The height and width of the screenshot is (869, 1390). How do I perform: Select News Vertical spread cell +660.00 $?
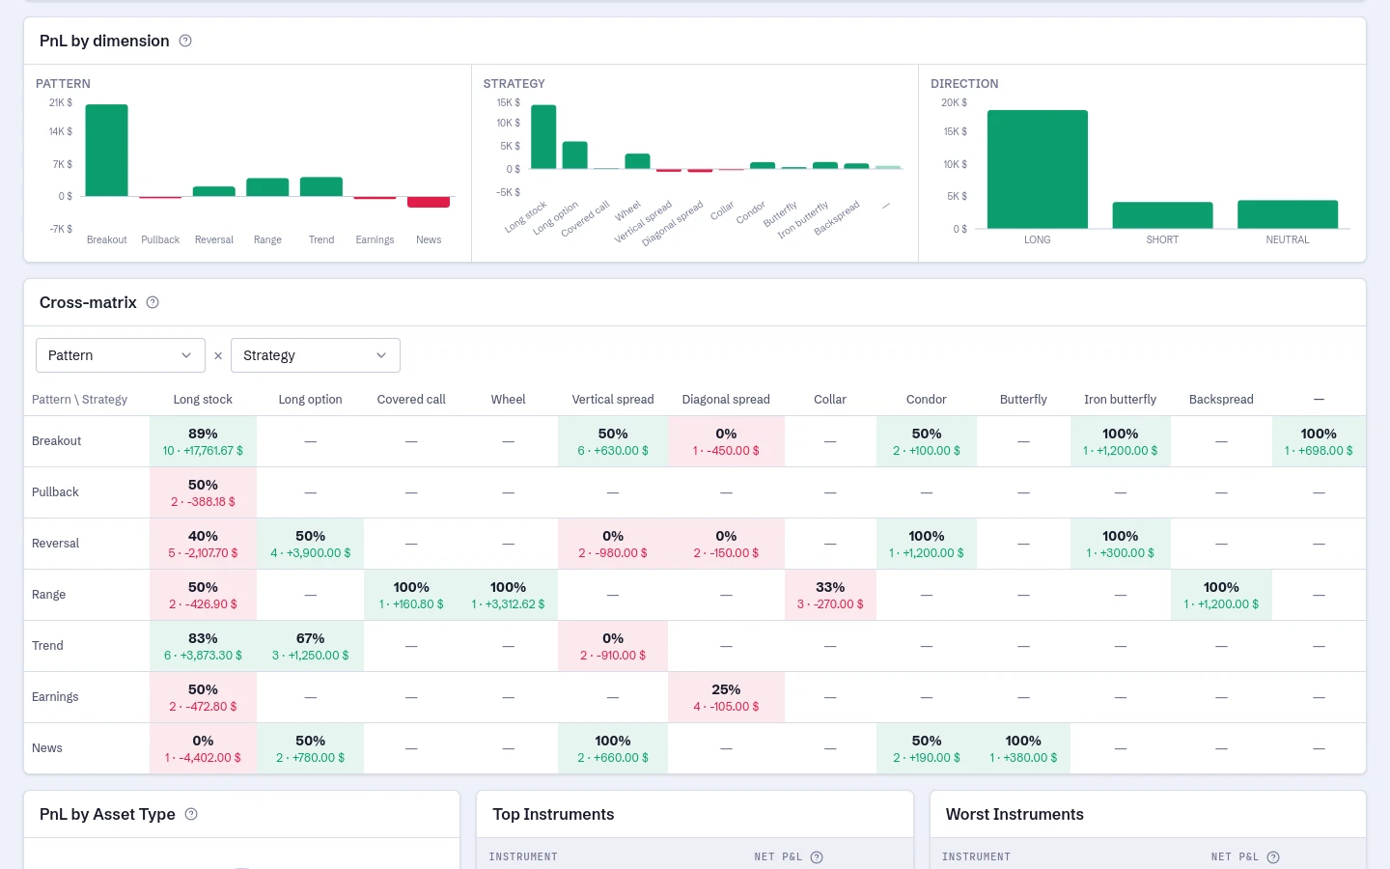pyautogui.click(x=613, y=748)
